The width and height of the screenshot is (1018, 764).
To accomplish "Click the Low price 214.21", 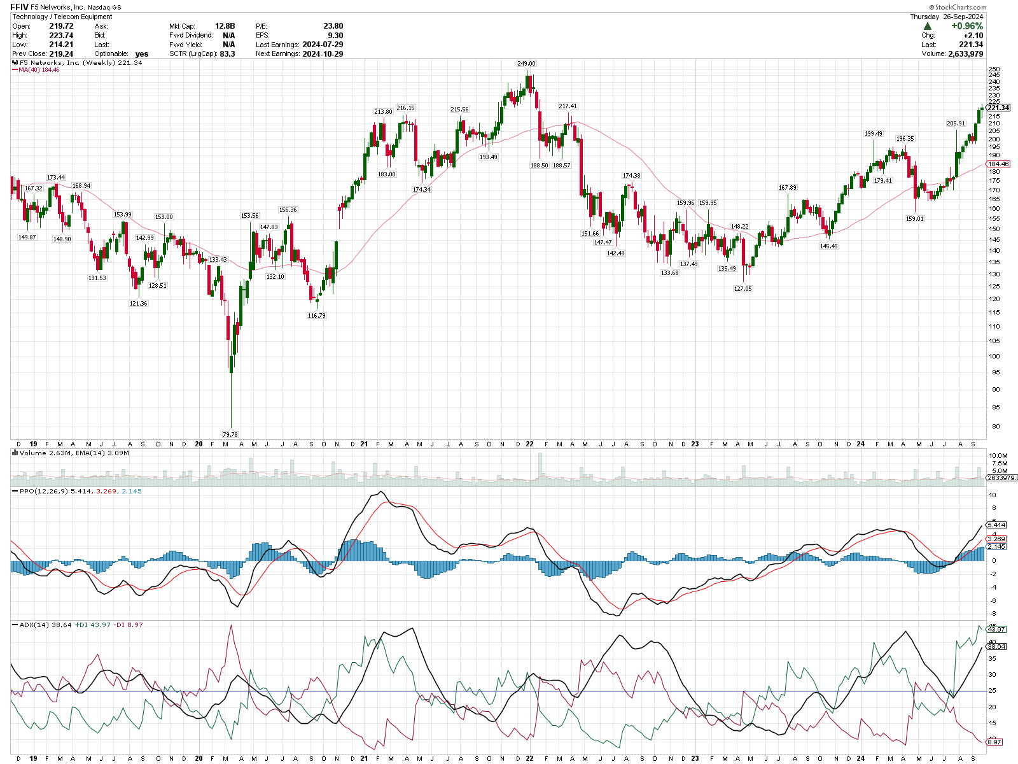I will 61,45.
